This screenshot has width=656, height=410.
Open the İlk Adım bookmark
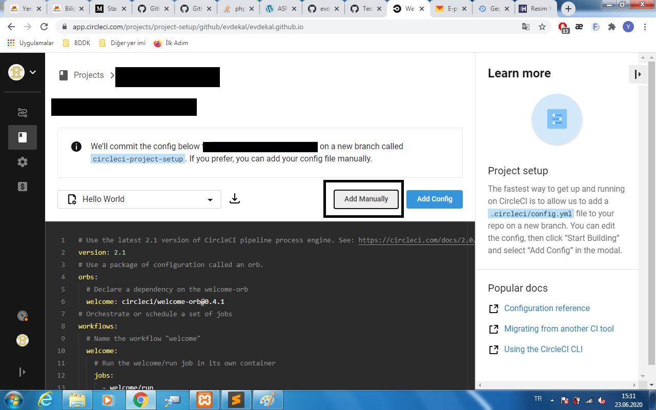click(171, 43)
